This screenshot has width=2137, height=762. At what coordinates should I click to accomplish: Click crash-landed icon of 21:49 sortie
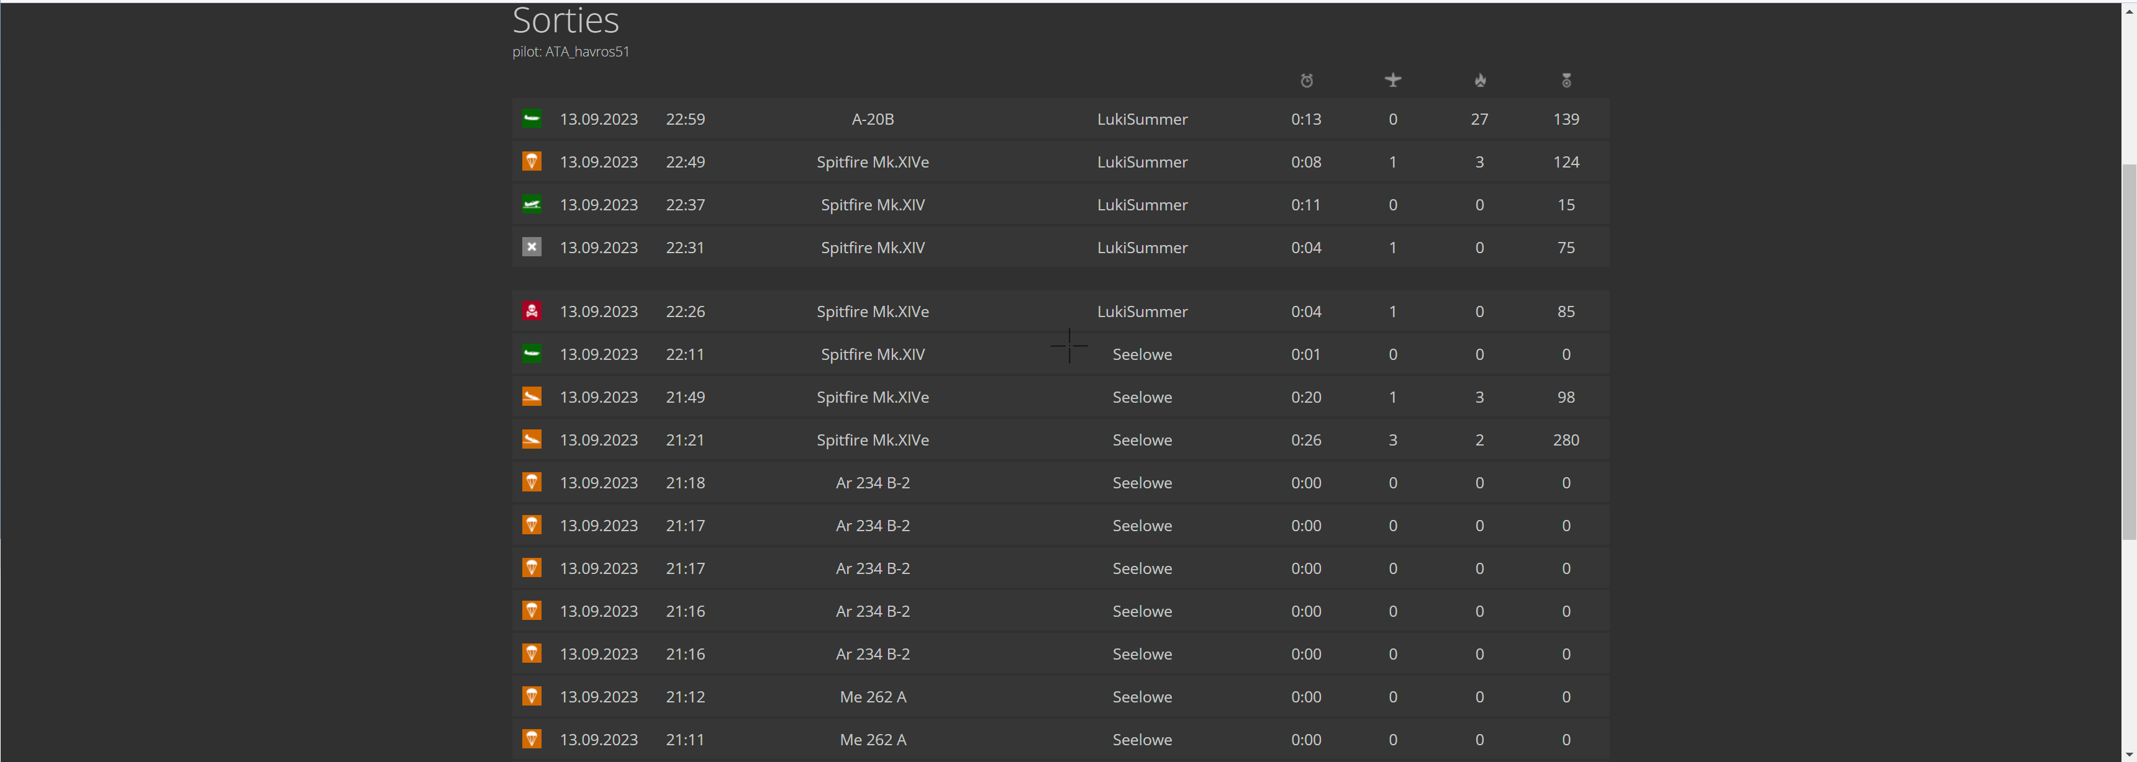[532, 397]
